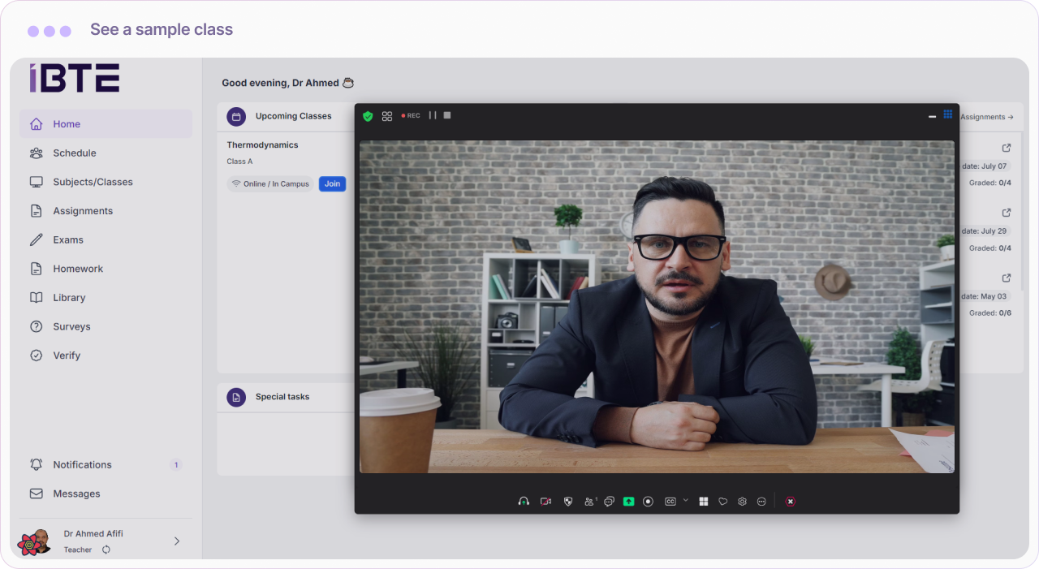Click the Thermodynamics class title
1039x569 pixels.
262,145
